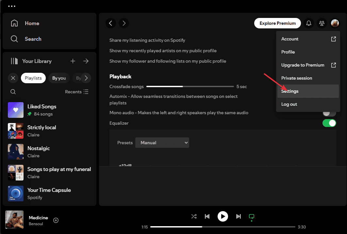Screen dimensions: 347x234
Task: Open the notifications bell icon
Action: pyautogui.click(x=309, y=23)
